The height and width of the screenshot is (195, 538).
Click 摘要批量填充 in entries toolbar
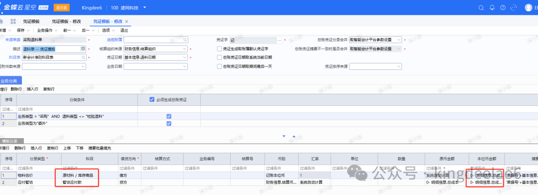pos(100,148)
